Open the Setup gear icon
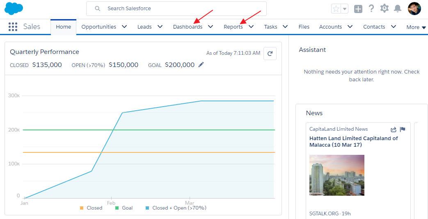Image resolution: width=428 pixels, height=219 pixels. (x=385, y=9)
